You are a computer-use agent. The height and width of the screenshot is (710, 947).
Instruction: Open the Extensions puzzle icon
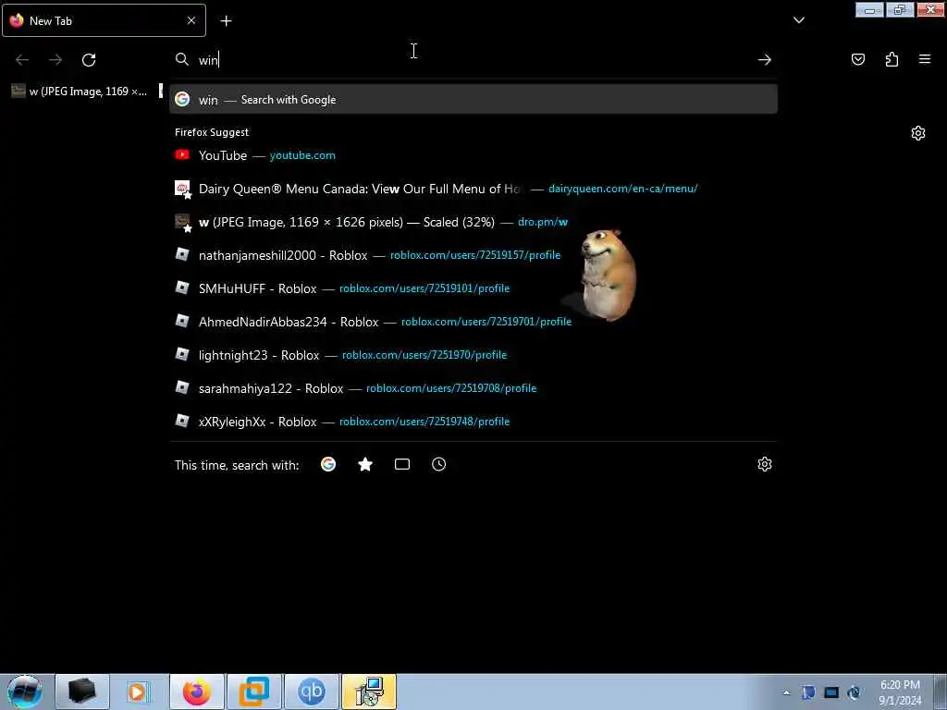[892, 59]
